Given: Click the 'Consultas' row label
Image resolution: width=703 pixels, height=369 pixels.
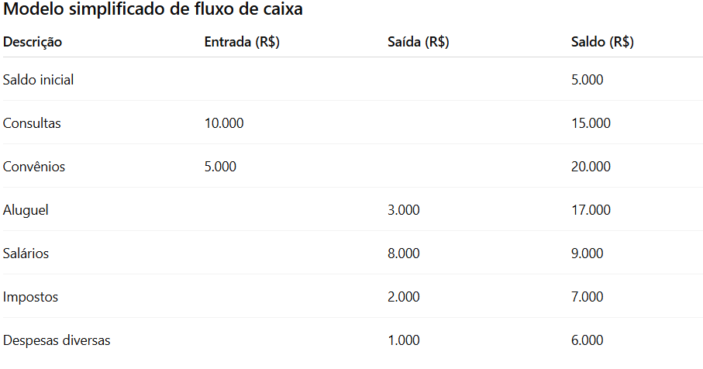Looking at the screenshot, I should pos(32,123).
